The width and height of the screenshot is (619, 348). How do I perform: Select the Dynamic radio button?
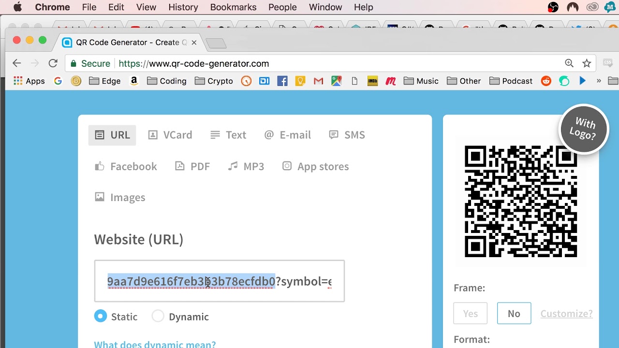[x=158, y=316]
